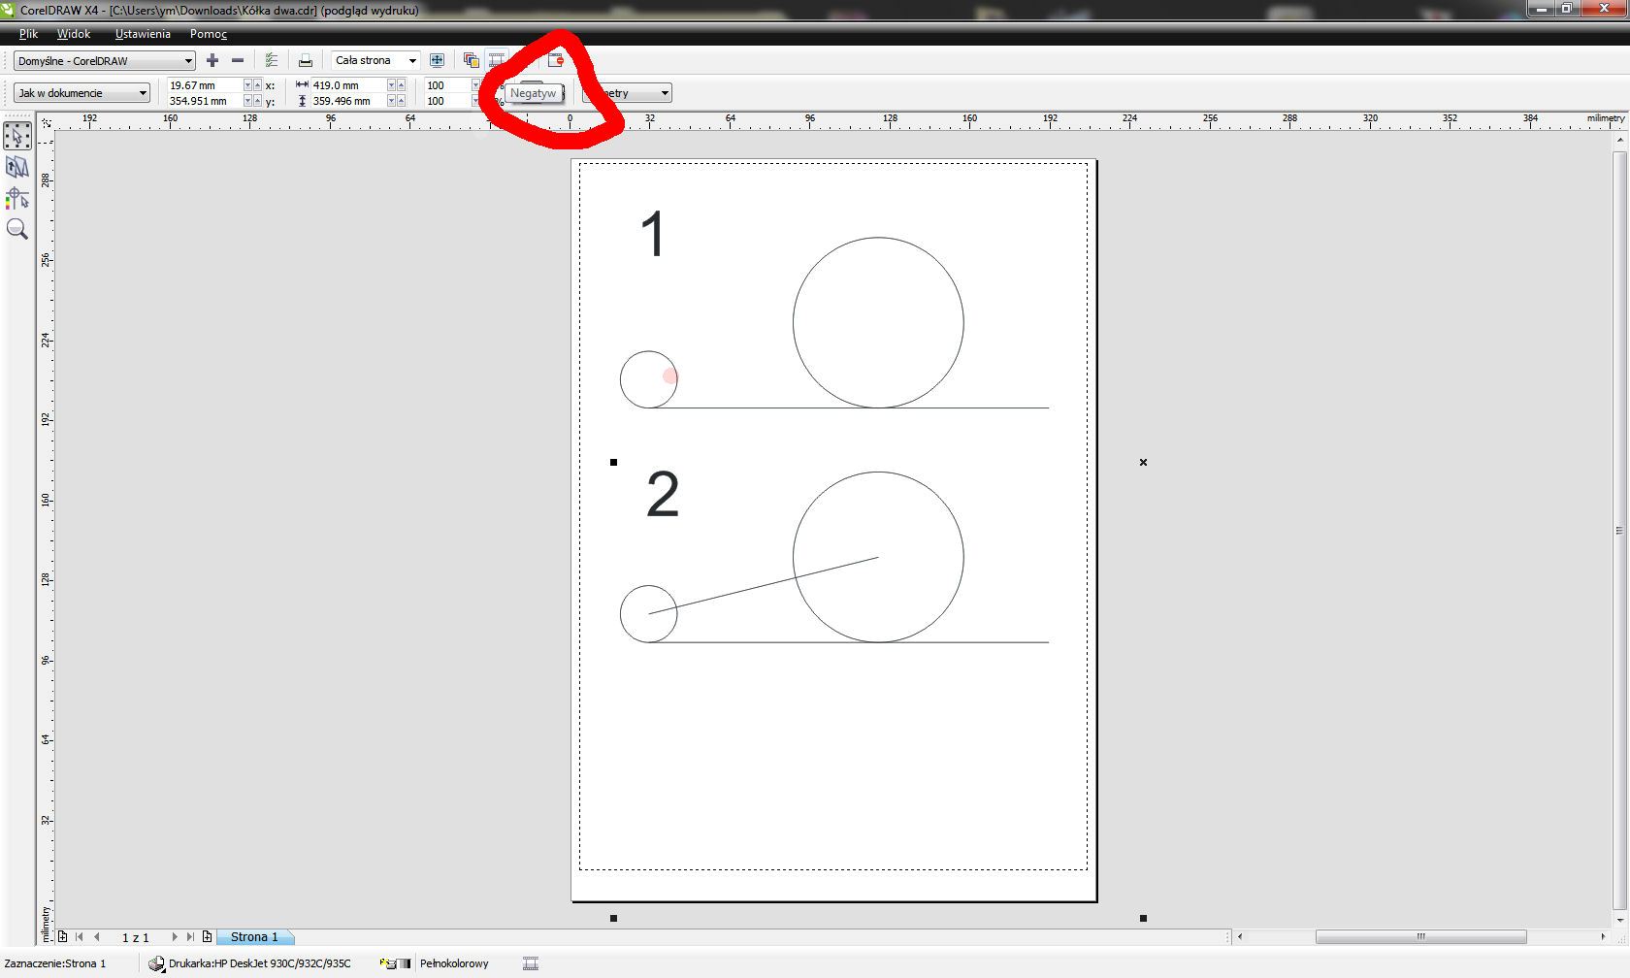Select the Imposition Layout tool

click(x=17, y=168)
